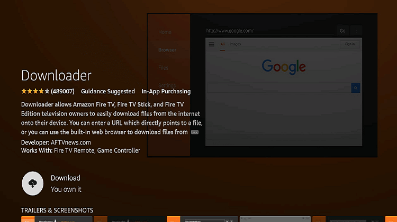Open Files in the preview sidebar
The height and width of the screenshot is (222, 397).
tap(164, 67)
